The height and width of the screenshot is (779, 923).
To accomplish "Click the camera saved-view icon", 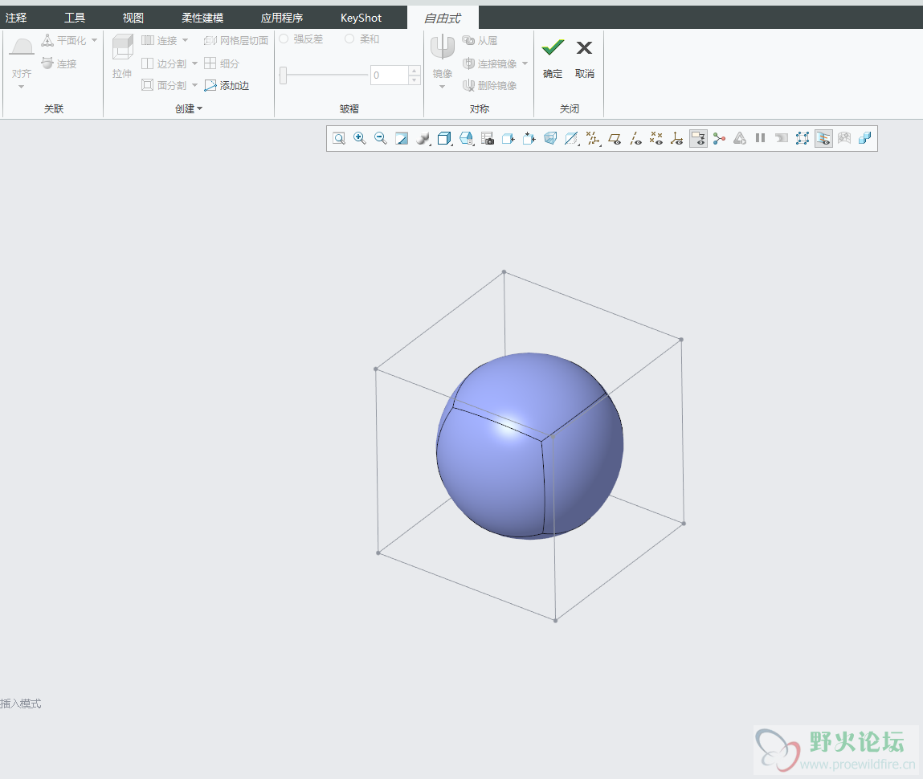I will (x=488, y=139).
